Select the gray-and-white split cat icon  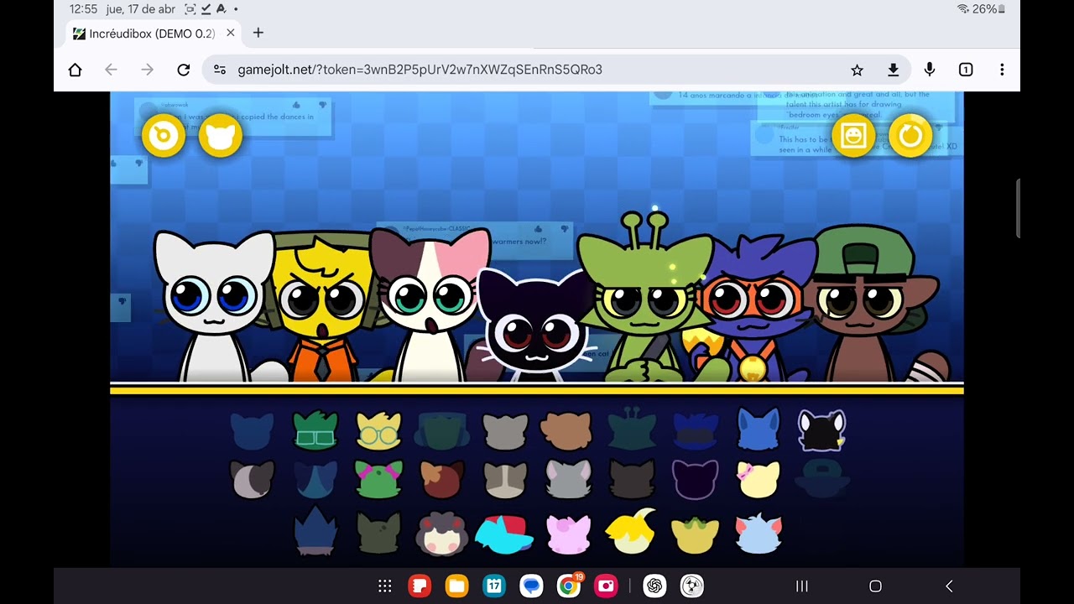[252, 480]
